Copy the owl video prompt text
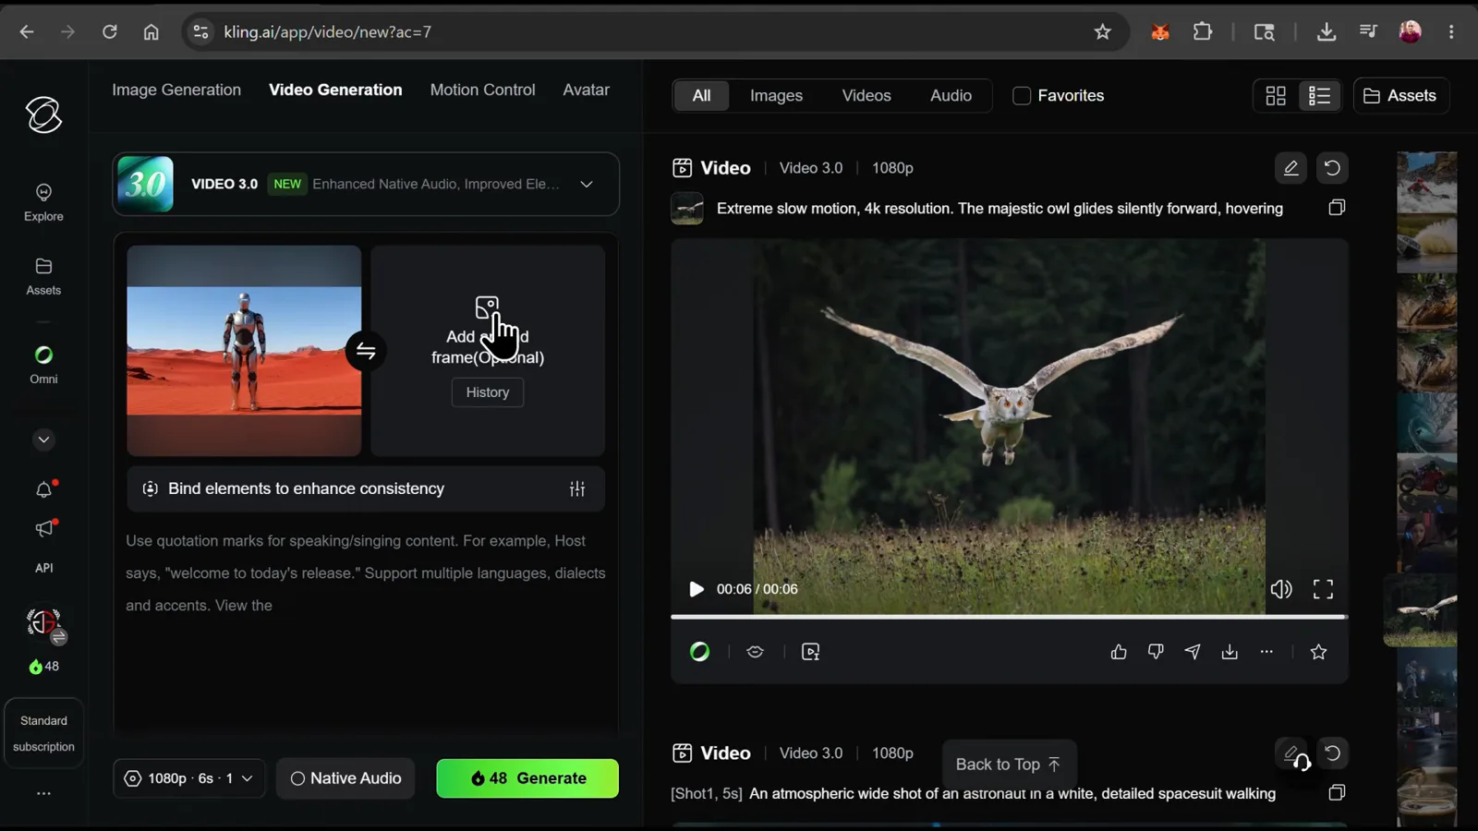 [x=1337, y=208]
